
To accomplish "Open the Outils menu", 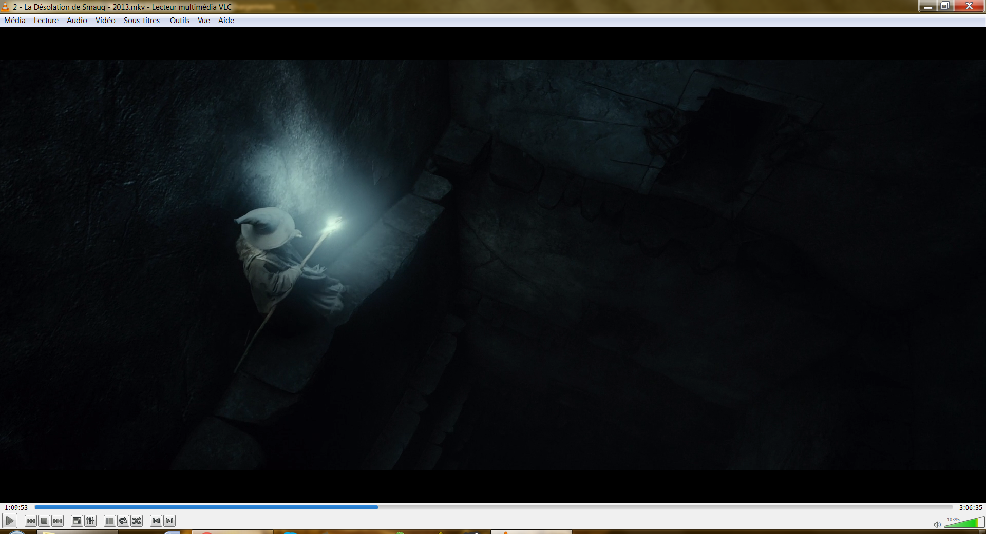I will pos(180,21).
